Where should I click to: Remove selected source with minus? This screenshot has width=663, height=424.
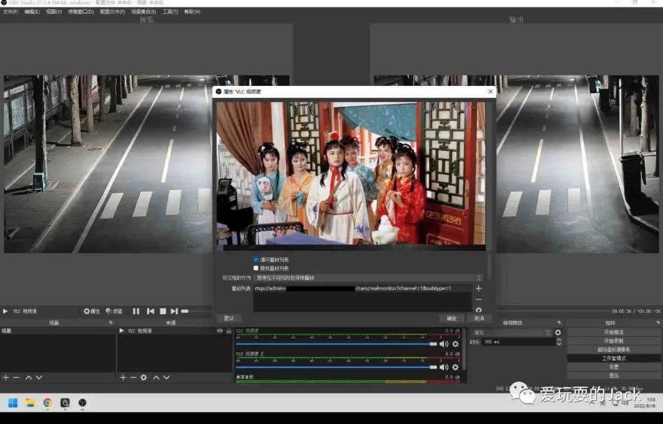tap(133, 377)
